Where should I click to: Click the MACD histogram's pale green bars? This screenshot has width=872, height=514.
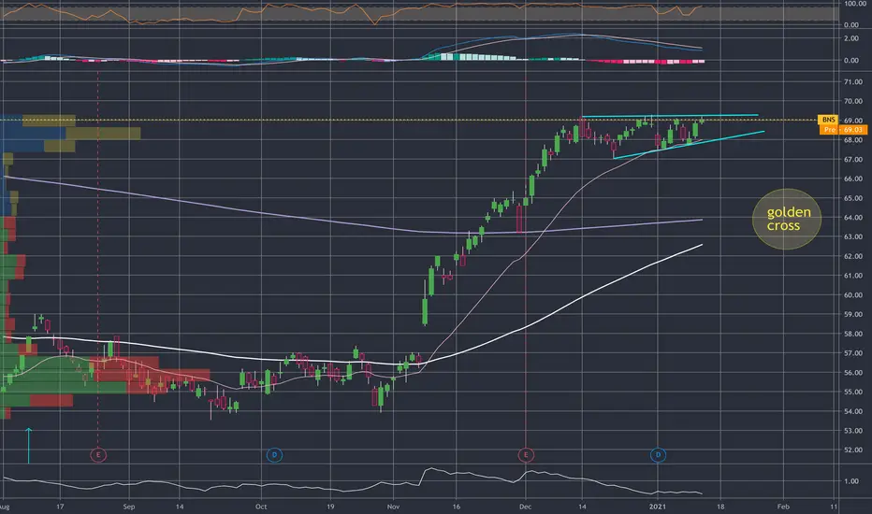click(478, 57)
